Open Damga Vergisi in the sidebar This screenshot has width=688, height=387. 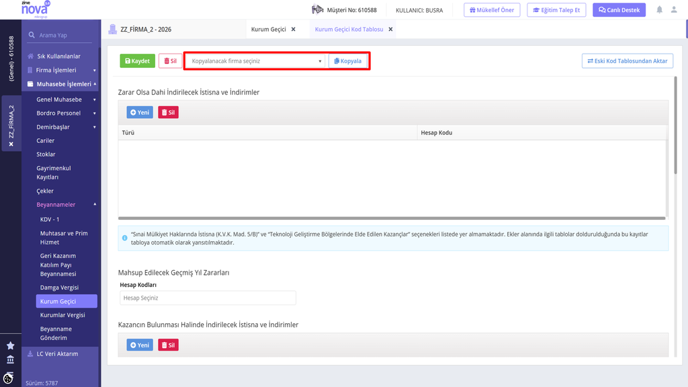tap(59, 288)
